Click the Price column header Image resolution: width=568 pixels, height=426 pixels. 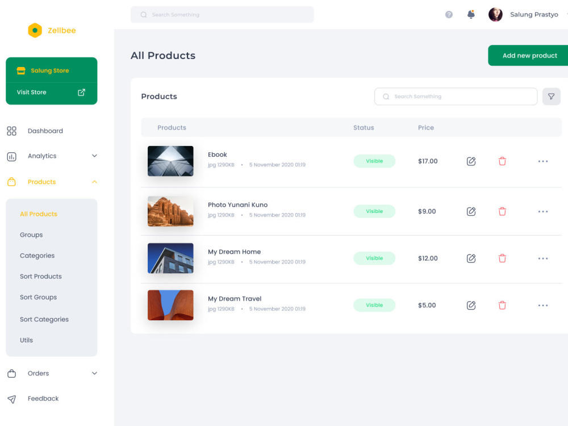point(426,127)
